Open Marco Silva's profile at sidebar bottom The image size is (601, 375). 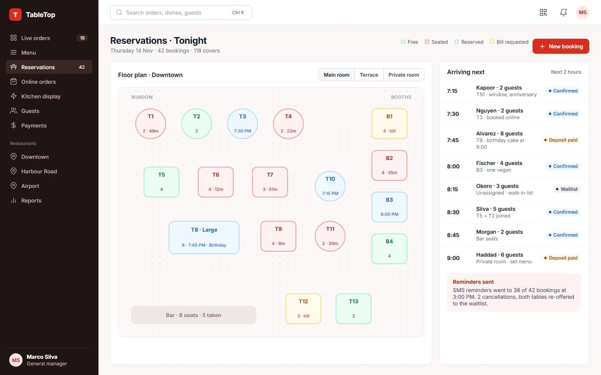[x=49, y=360]
